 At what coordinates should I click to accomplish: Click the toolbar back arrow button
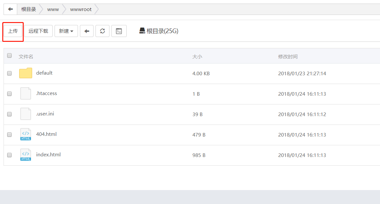point(87,31)
